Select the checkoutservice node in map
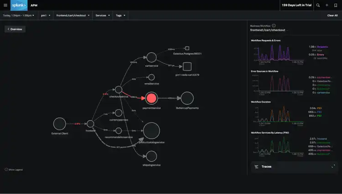Image resolution: width=342 pixels, height=194 pixels. [119, 90]
